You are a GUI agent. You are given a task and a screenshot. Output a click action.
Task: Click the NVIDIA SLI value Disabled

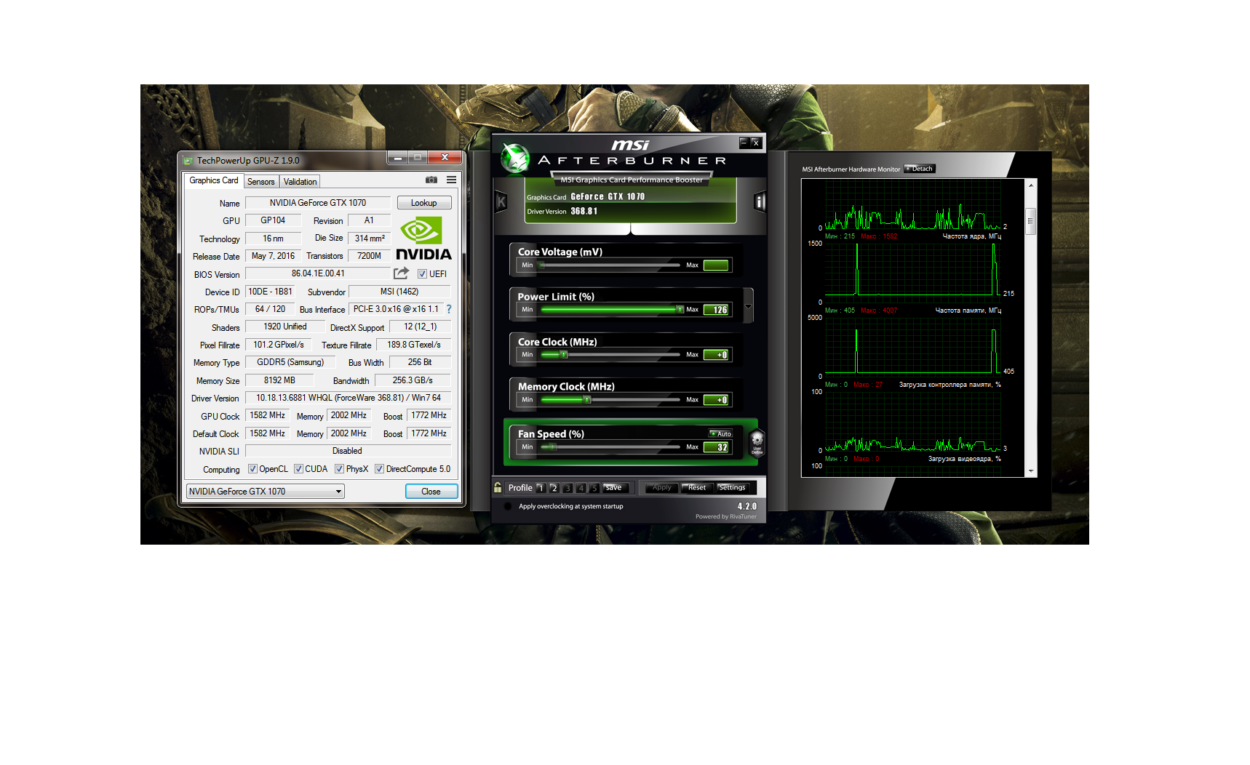pyautogui.click(x=348, y=451)
